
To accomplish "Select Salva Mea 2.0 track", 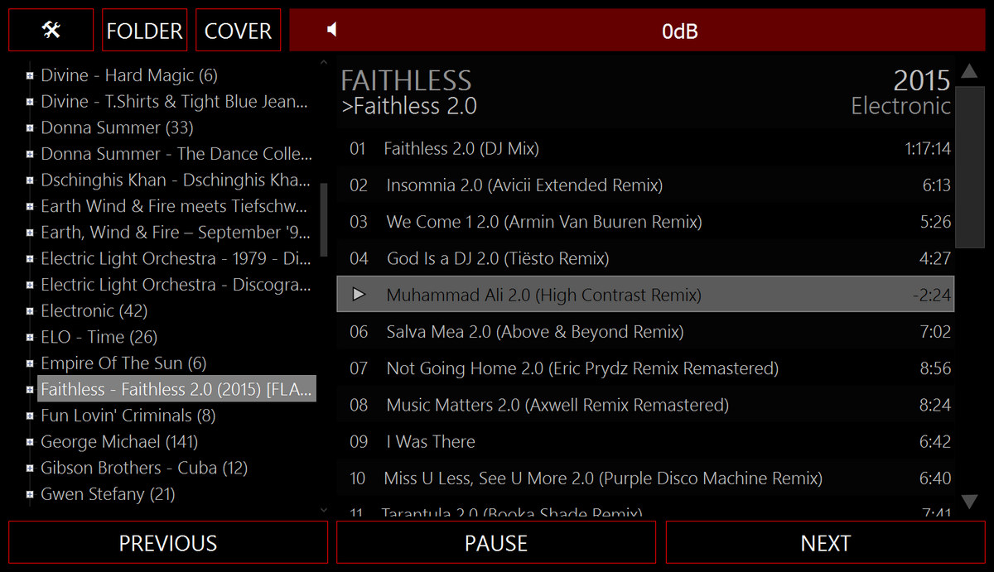I will (645, 332).
